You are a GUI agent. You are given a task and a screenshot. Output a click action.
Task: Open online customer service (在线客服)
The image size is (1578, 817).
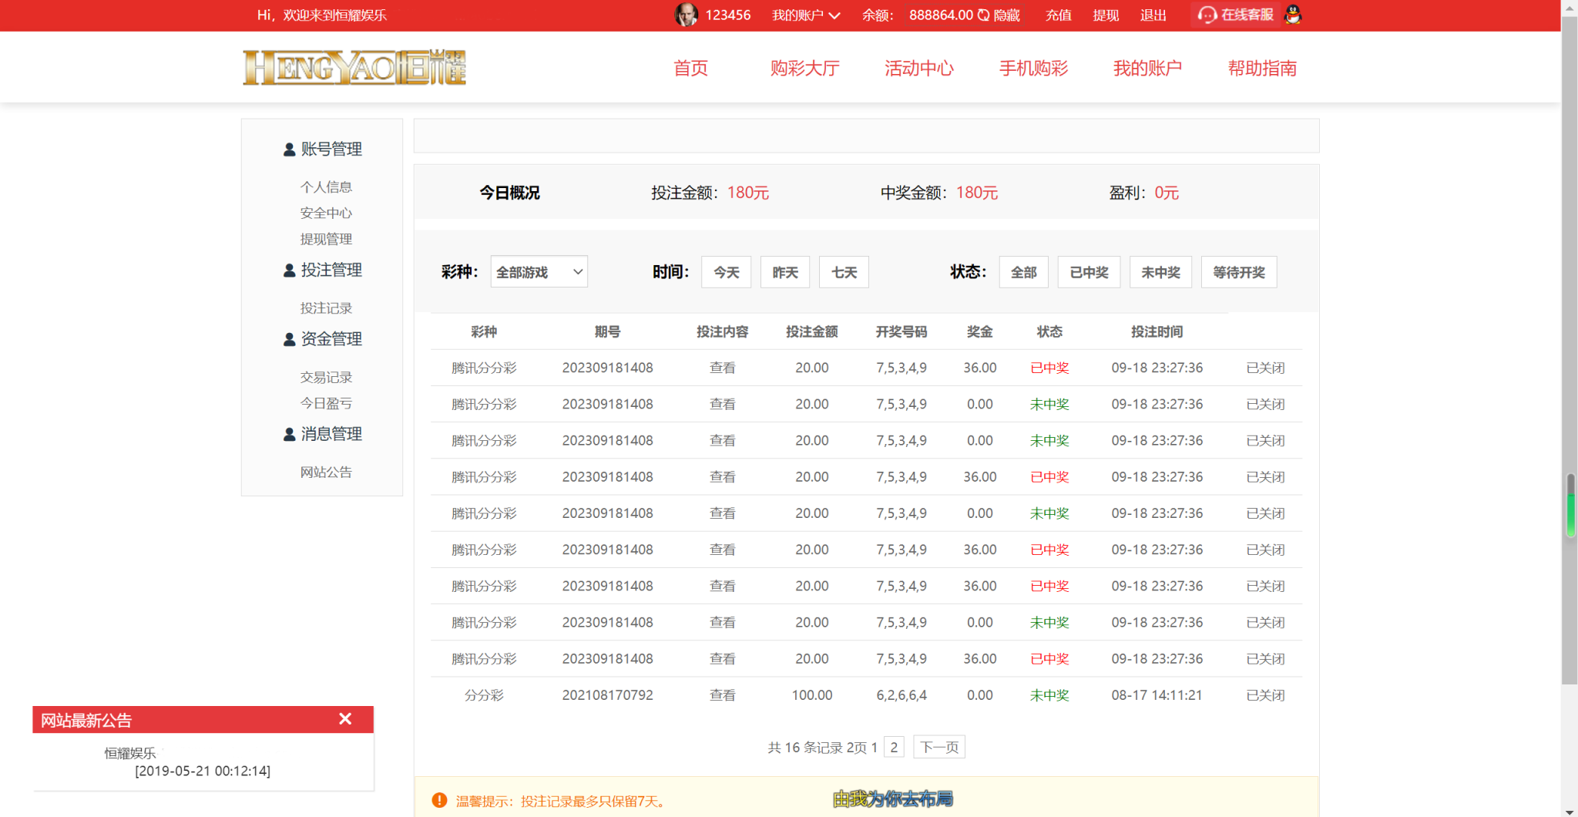(1237, 15)
